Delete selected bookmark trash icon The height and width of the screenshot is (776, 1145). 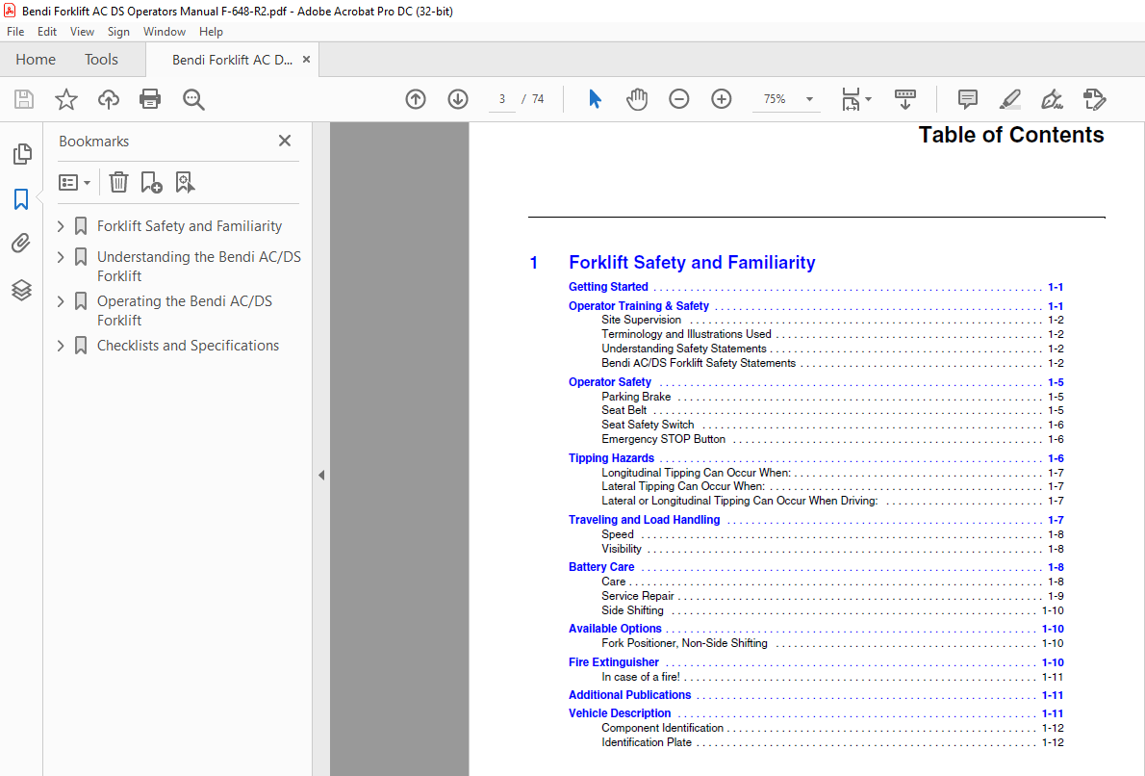click(118, 182)
